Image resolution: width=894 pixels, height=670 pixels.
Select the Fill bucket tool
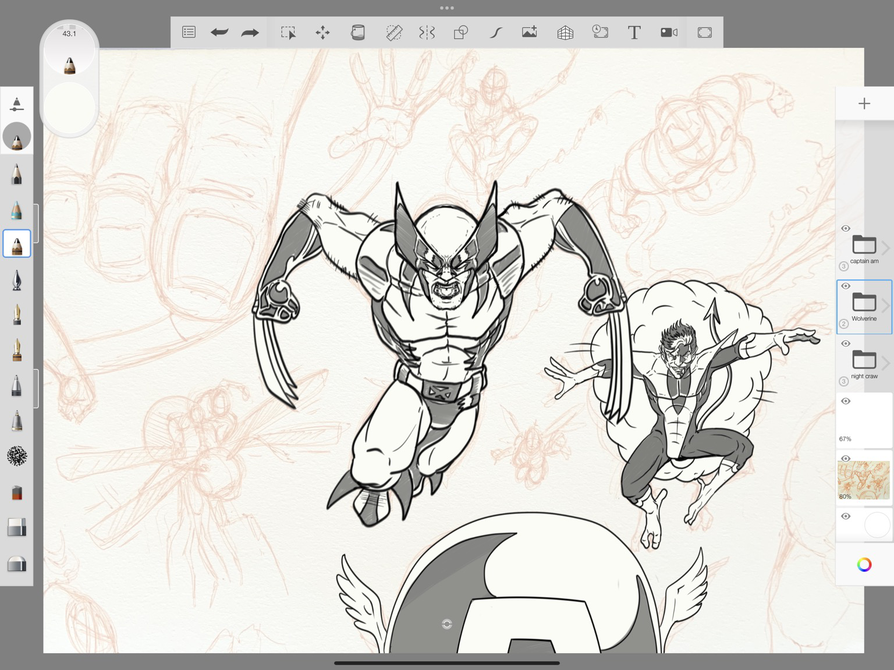[x=357, y=33]
